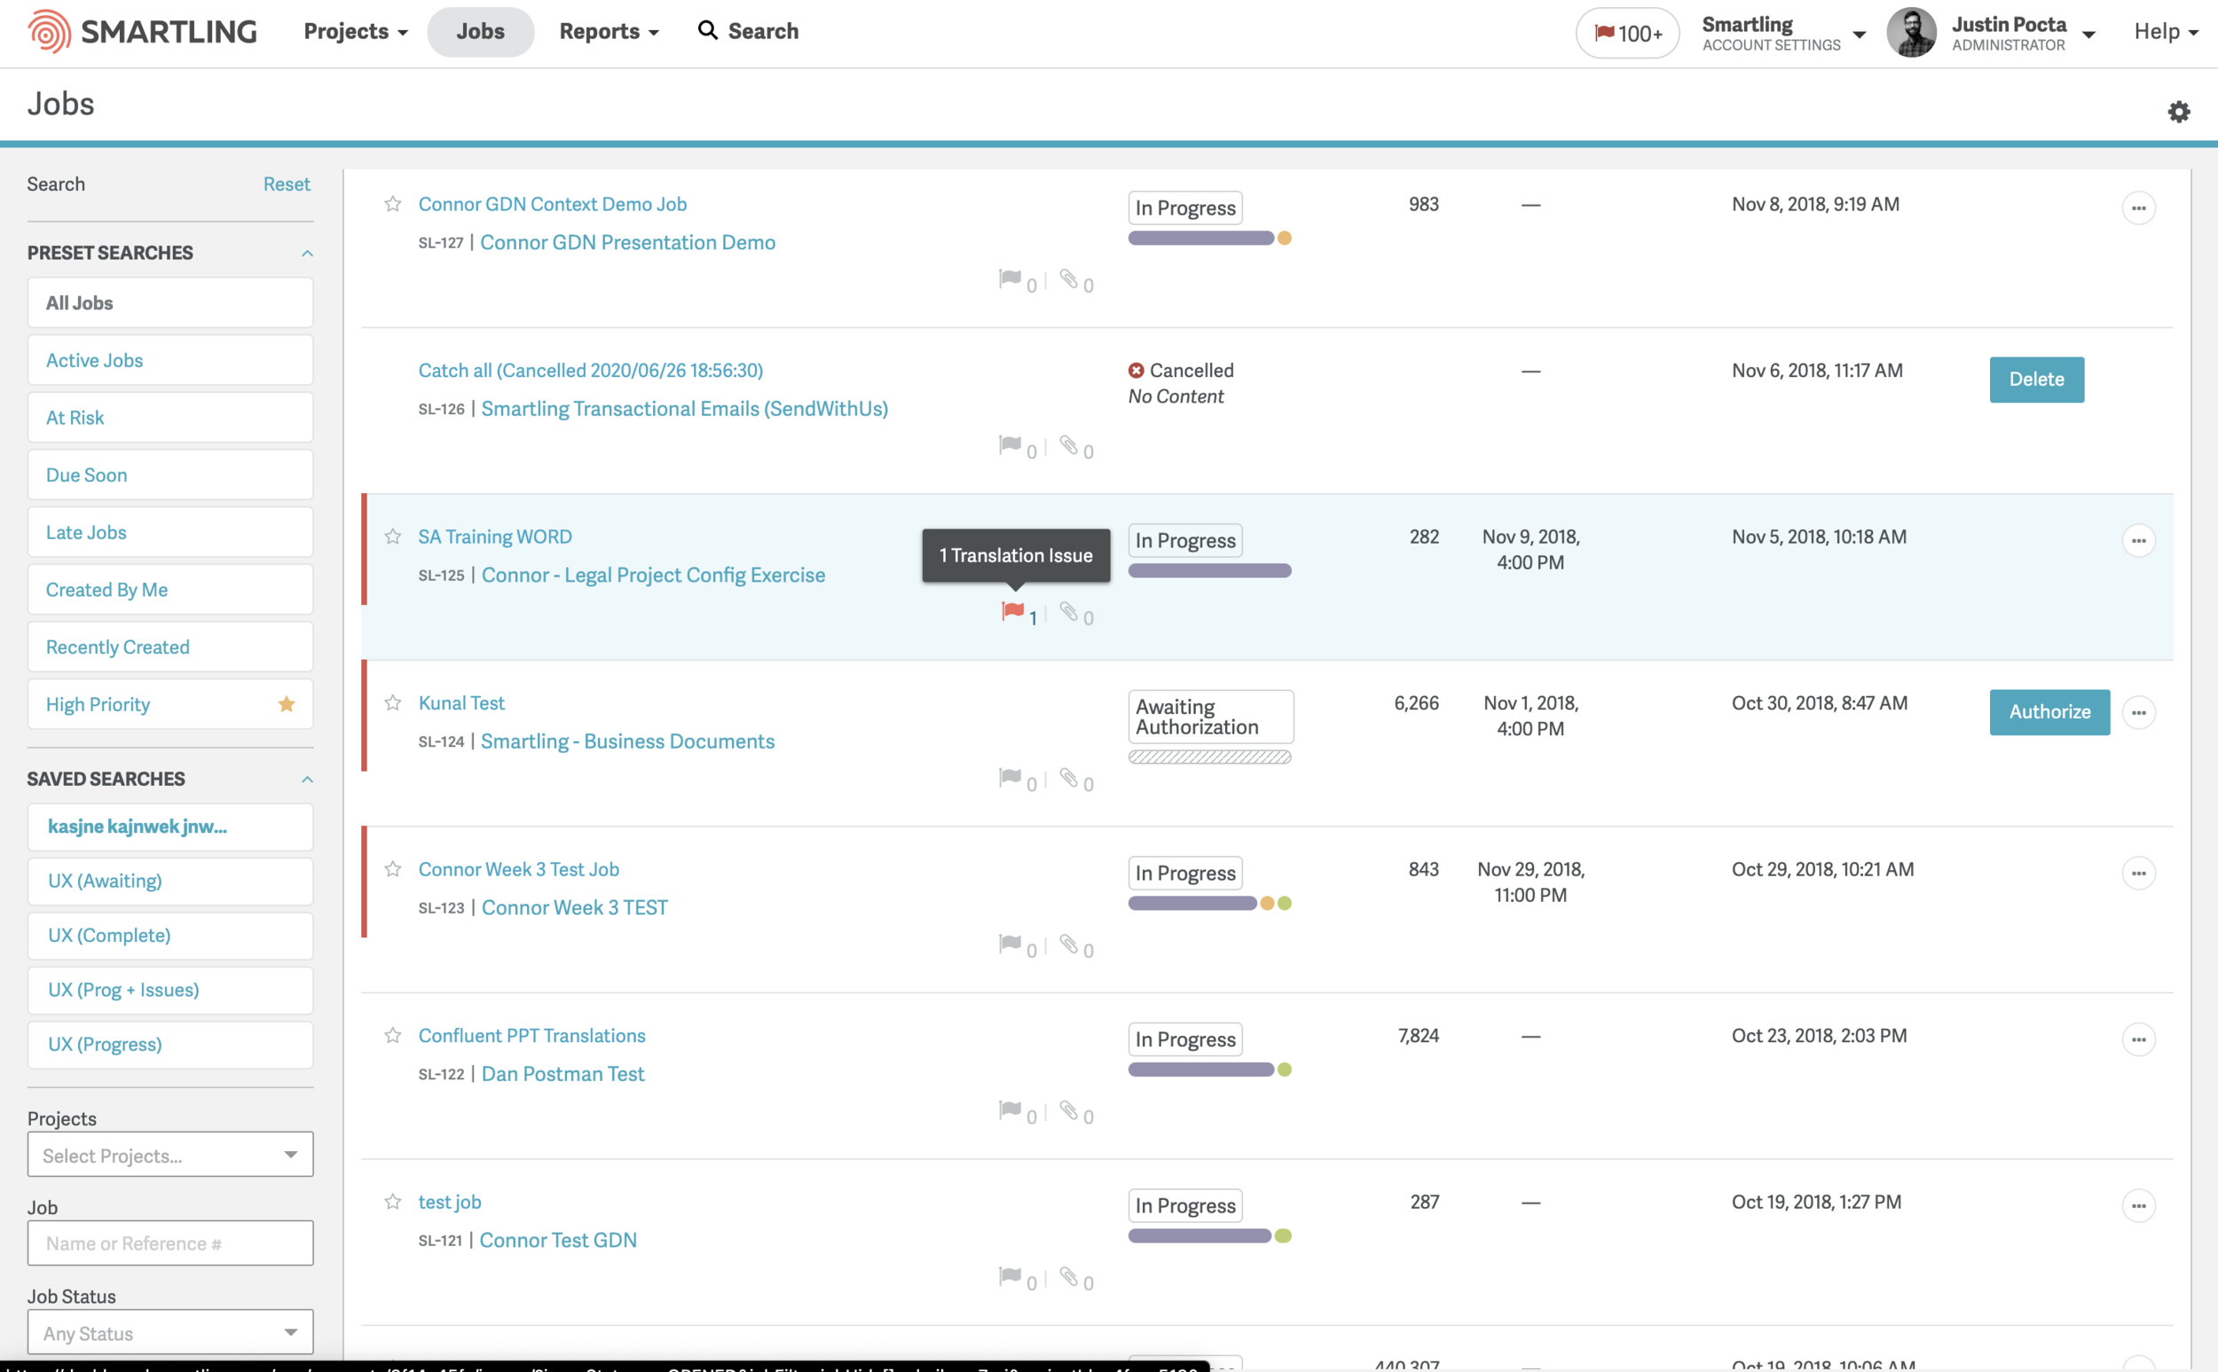Viewport: 2218px width, 1372px height.
Task: Focus the Job name or reference field
Action: click(x=170, y=1243)
